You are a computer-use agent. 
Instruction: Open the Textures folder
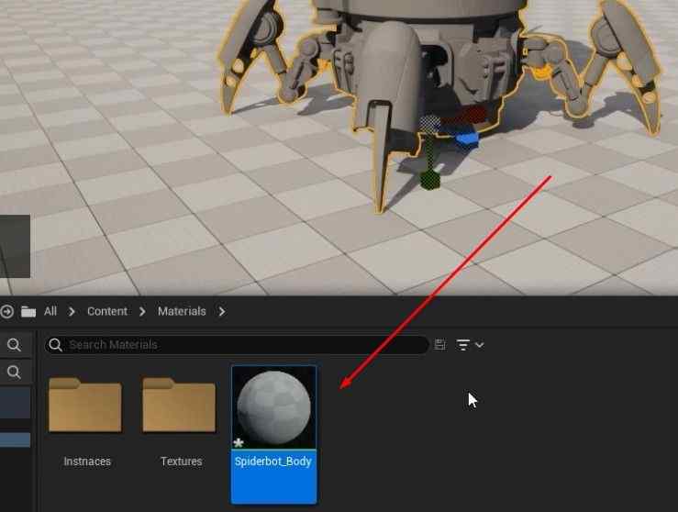coord(179,405)
